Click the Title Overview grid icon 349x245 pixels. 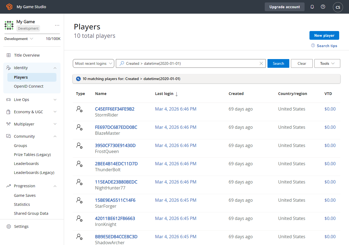(x=9, y=55)
